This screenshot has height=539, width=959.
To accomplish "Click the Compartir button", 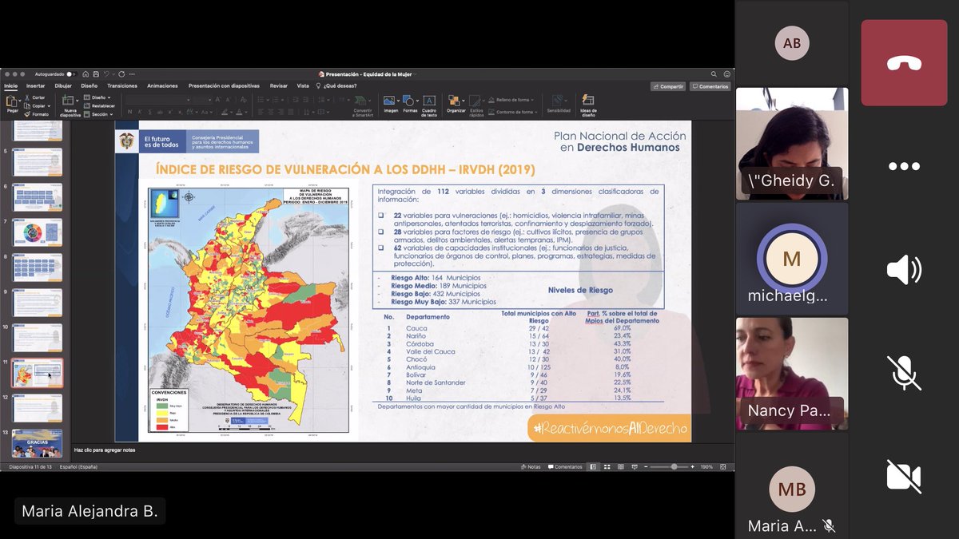I will (668, 86).
